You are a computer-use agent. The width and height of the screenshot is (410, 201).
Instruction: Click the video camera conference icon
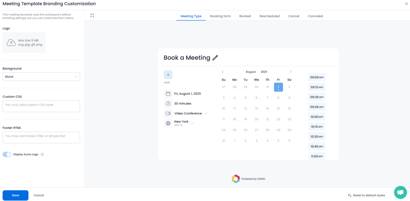point(168,114)
